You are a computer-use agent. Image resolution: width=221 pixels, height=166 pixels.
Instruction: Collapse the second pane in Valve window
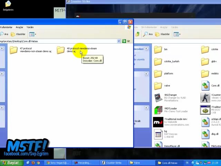pyautogui.click(x=146, y=74)
